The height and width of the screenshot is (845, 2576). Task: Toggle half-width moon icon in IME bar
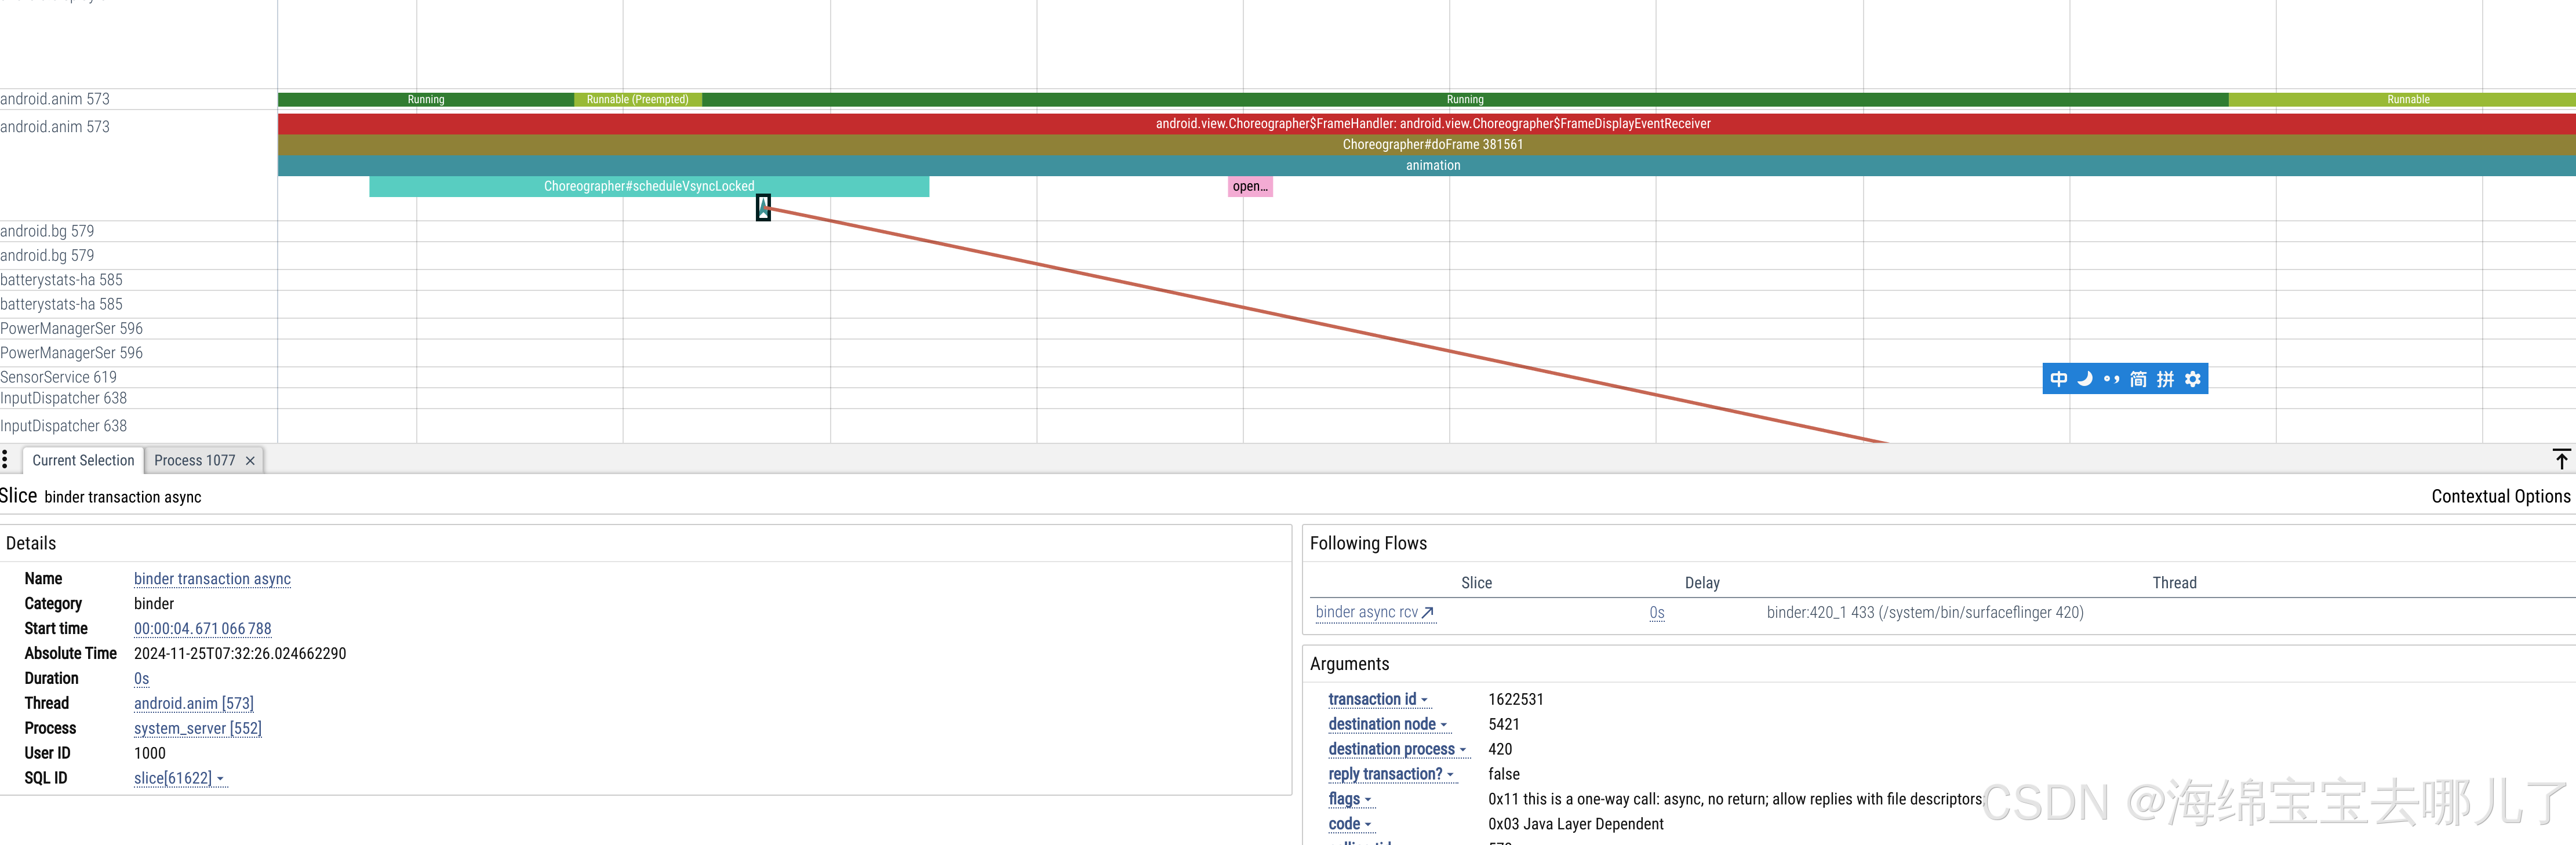tap(2085, 379)
